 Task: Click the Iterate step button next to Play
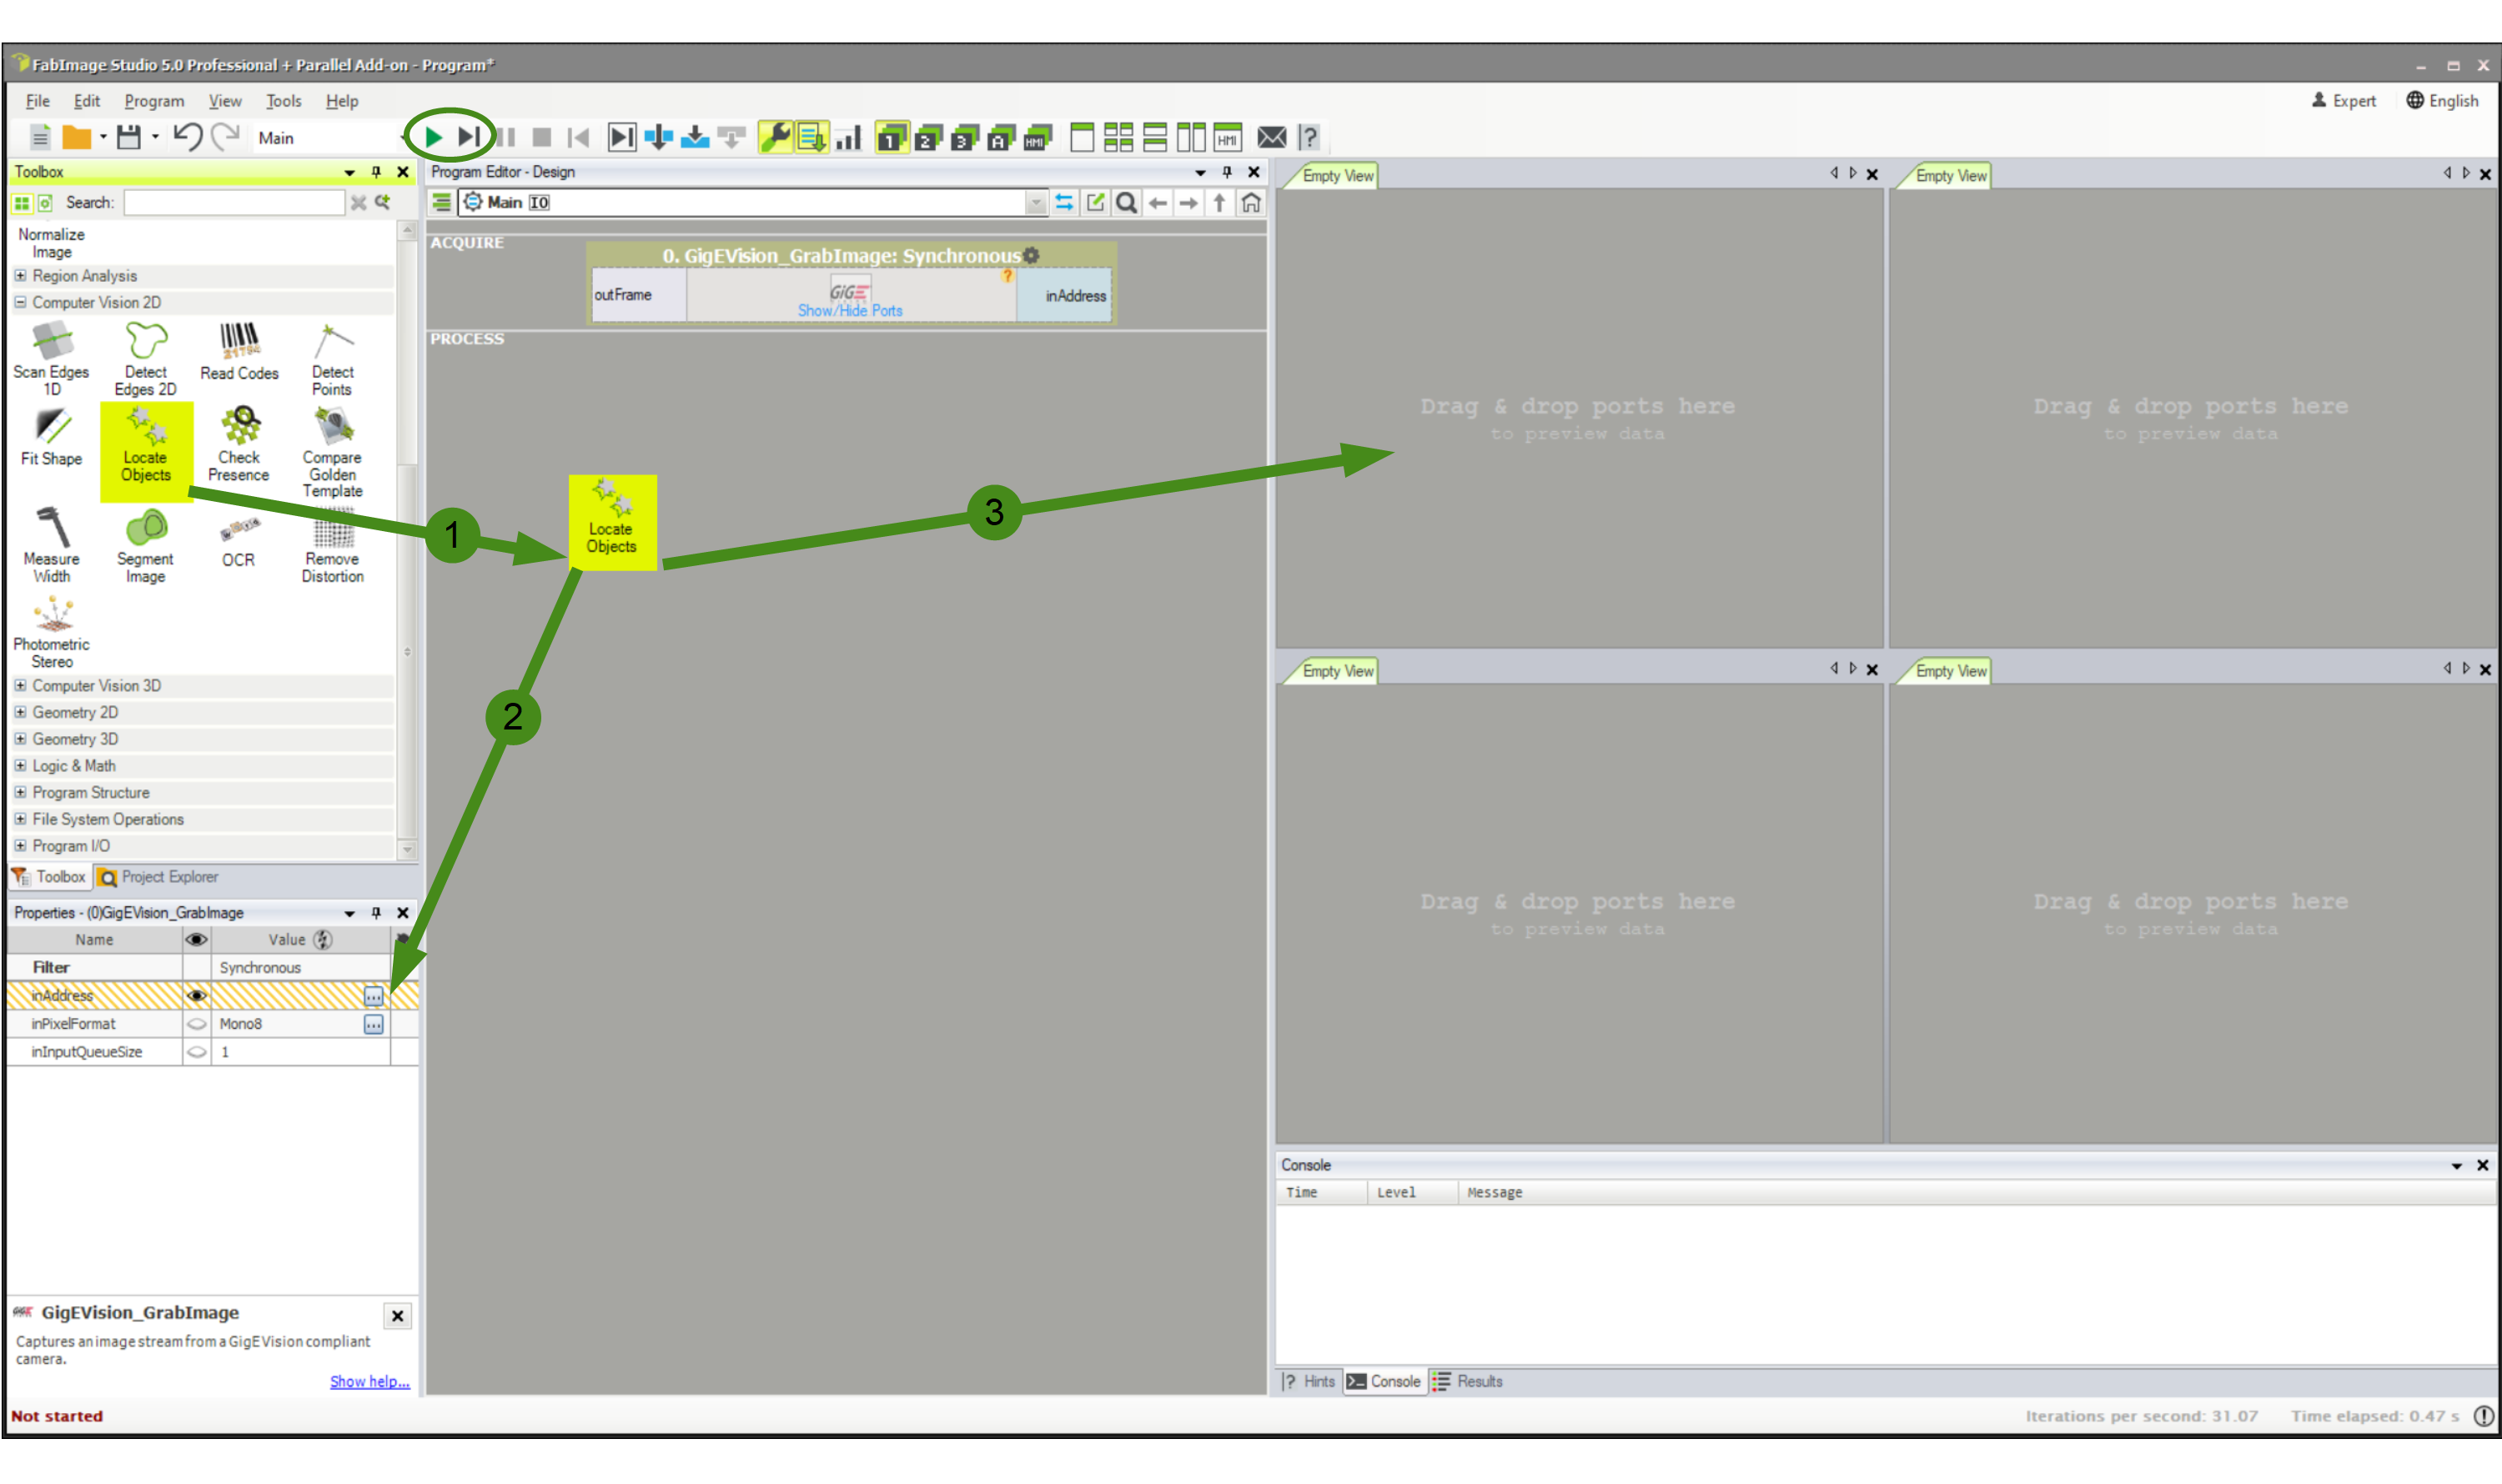coord(470,137)
